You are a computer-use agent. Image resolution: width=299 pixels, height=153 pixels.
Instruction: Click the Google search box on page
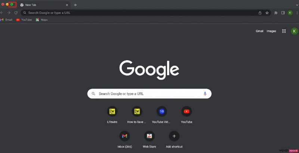tap(149, 94)
